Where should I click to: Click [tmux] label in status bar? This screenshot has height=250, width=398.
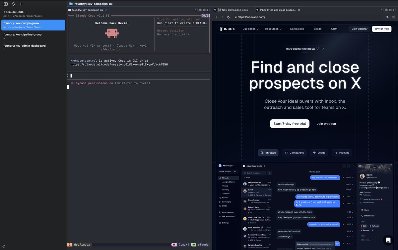pyautogui.click(x=184, y=245)
